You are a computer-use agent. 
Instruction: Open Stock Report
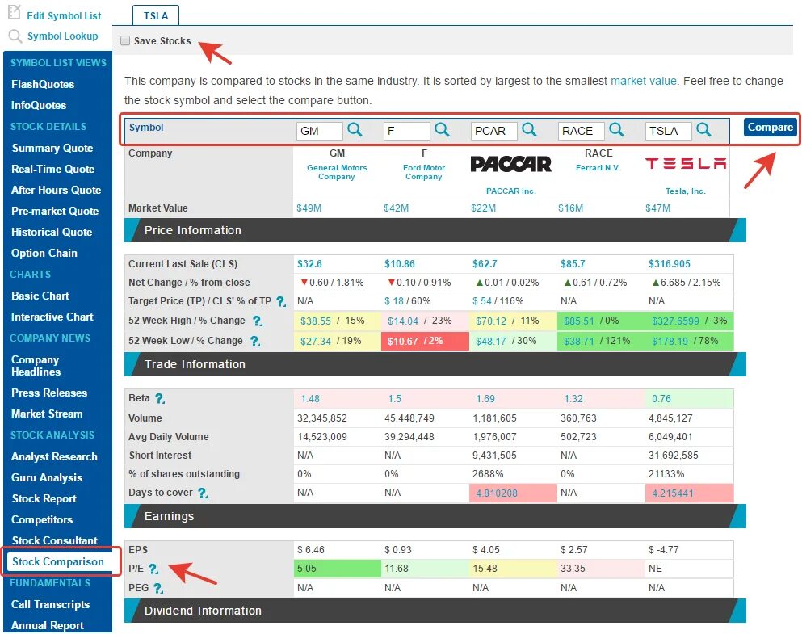click(x=44, y=499)
